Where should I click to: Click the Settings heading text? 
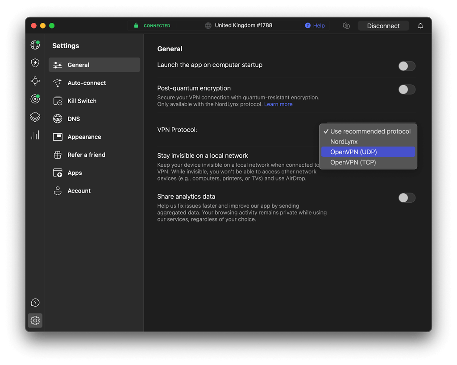pyautogui.click(x=66, y=46)
